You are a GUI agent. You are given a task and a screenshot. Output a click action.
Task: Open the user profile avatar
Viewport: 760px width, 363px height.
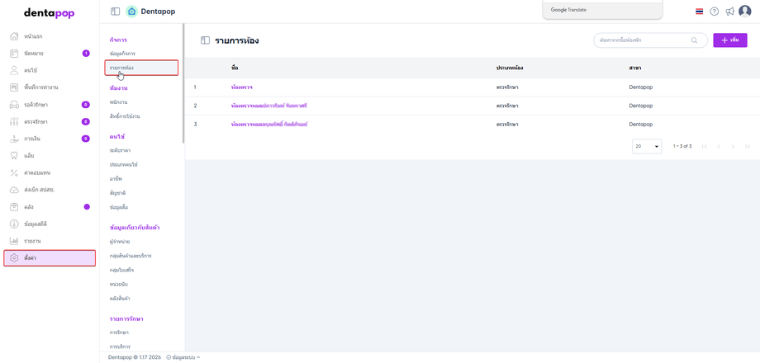coord(745,12)
